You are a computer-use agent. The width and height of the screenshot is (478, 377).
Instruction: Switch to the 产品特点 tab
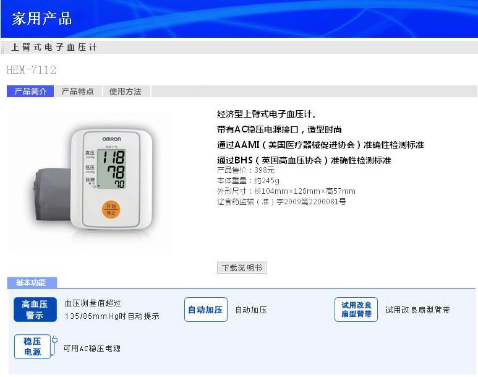pos(78,91)
